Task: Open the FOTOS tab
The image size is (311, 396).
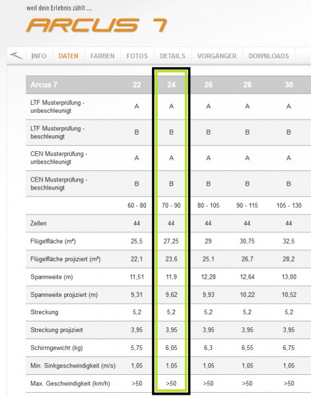Action: (137, 56)
